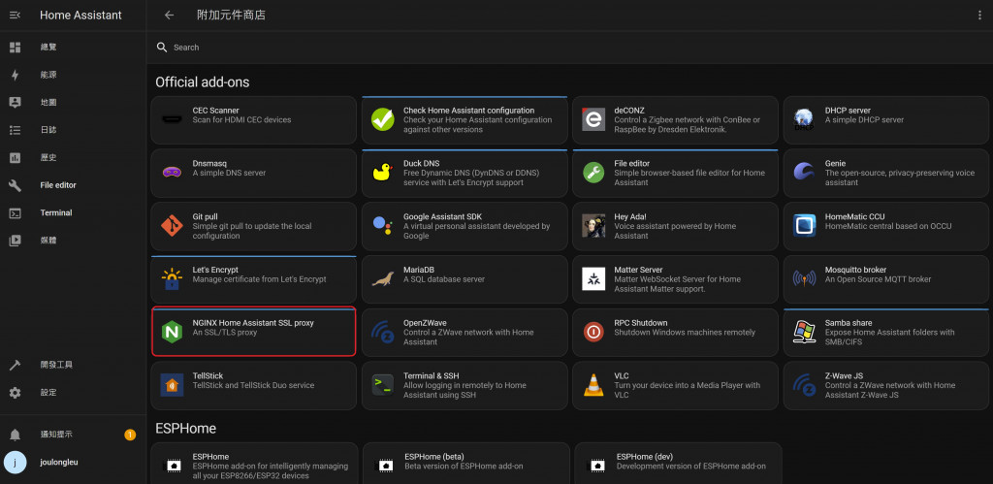Click the NGINX green hexagon icon
This screenshot has height=484, width=993.
click(x=172, y=332)
